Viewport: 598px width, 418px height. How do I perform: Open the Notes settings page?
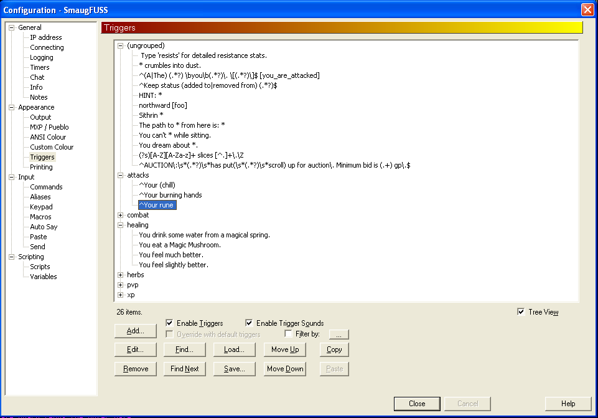pyautogui.click(x=39, y=97)
